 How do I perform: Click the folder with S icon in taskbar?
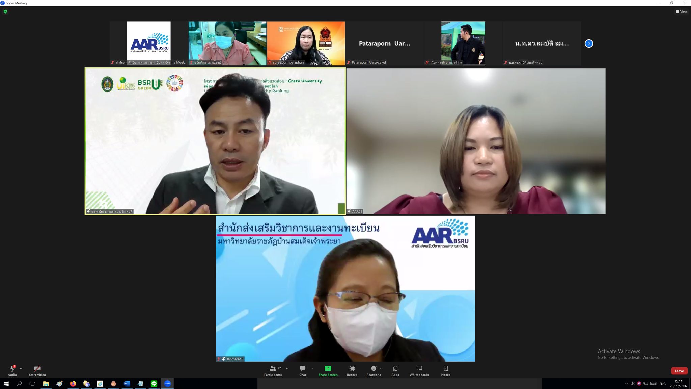86,384
